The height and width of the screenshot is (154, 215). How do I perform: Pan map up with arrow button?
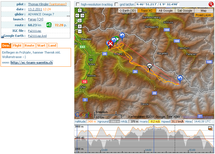pyautogui.click(x=80, y=10)
